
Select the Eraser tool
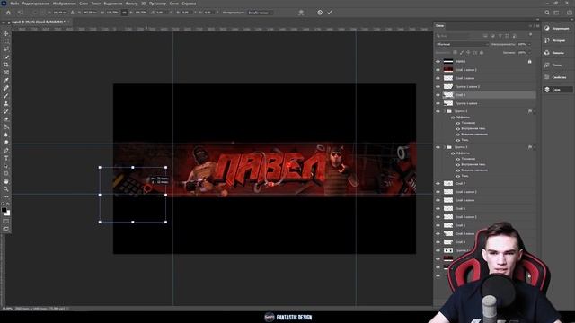(x=6, y=119)
